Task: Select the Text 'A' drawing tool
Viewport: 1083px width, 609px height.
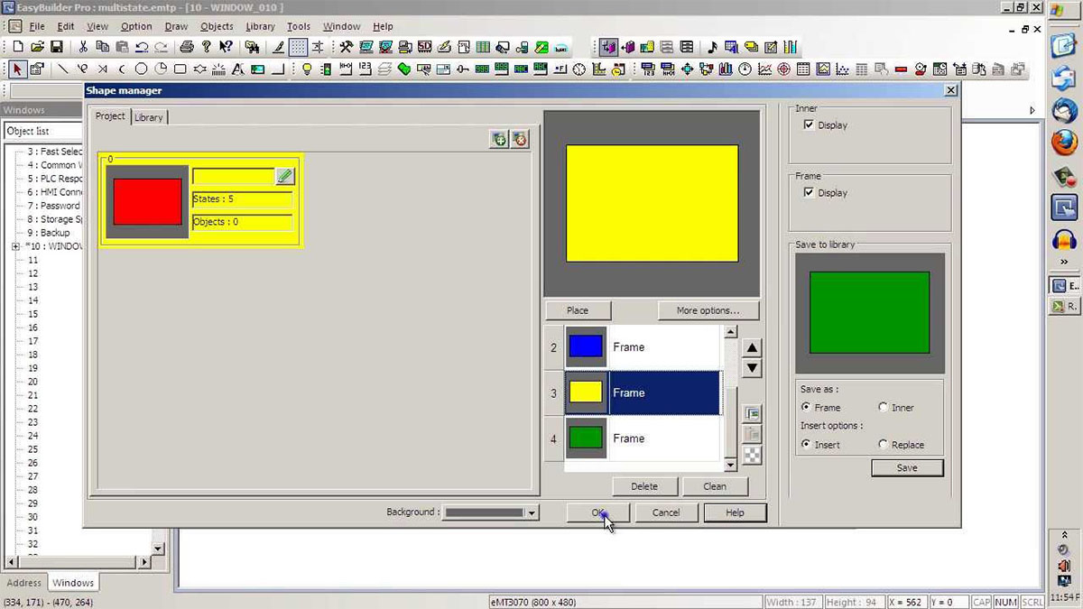Action: (x=239, y=69)
